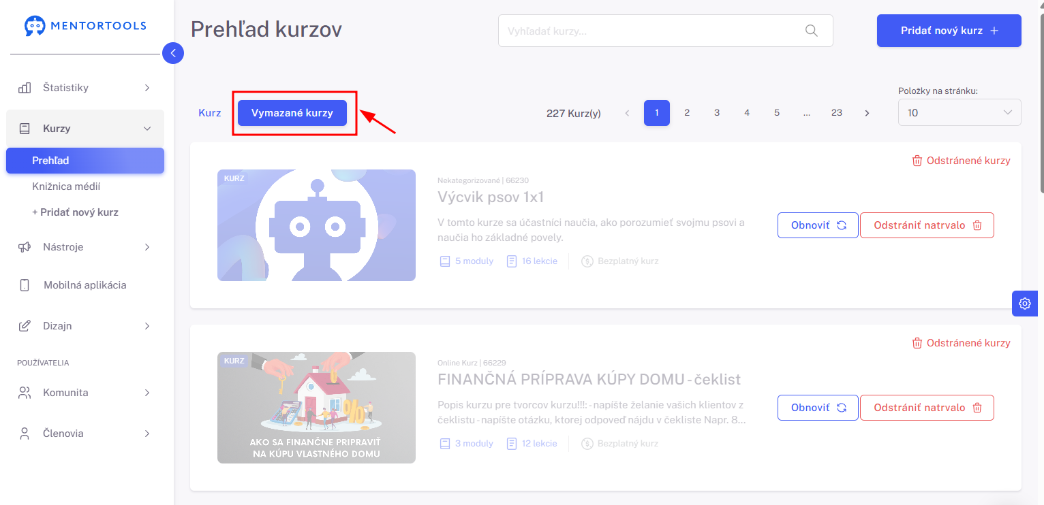The width and height of the screenshot is (1044, 505).
Task: Click Odstrániť natrvalo for FINANČNÁ PRÍPRAVA course
Action: 927,408
